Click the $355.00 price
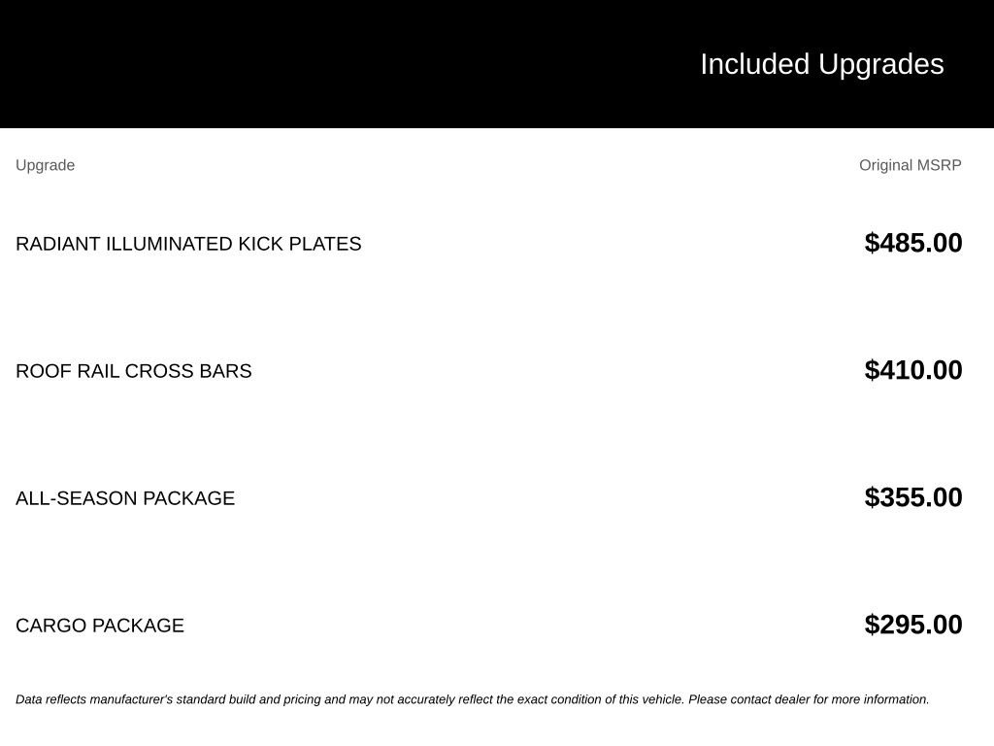Viewport: 994px width, 746px height. [x=913, y=497]
